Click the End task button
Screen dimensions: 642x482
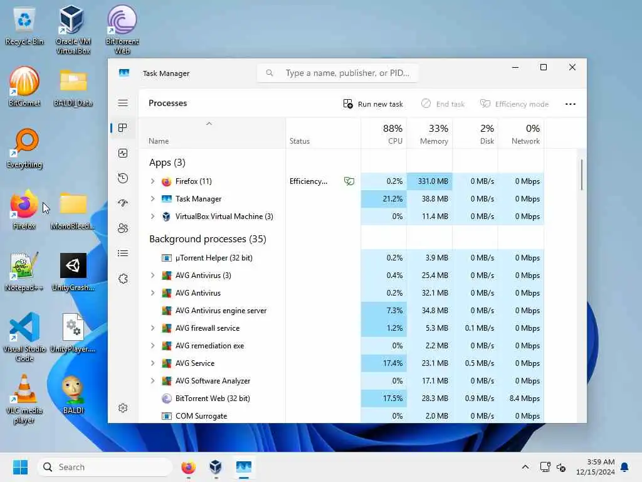click(443, 104)
